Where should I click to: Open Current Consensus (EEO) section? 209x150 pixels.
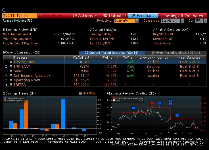point(22,52)
